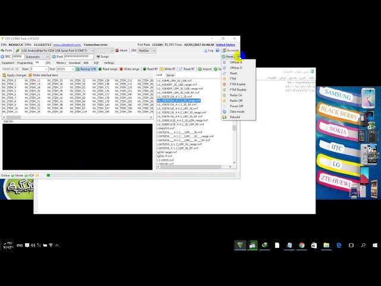Click the Pwd round icon
The width and height of the screenshot is (381, 286).
(x=54, y=57)
